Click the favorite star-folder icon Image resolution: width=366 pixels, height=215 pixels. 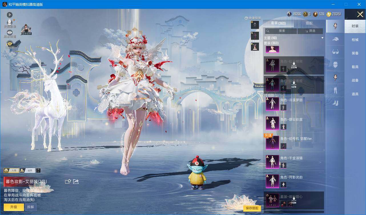pyautogui.click(x=68, y=181)
